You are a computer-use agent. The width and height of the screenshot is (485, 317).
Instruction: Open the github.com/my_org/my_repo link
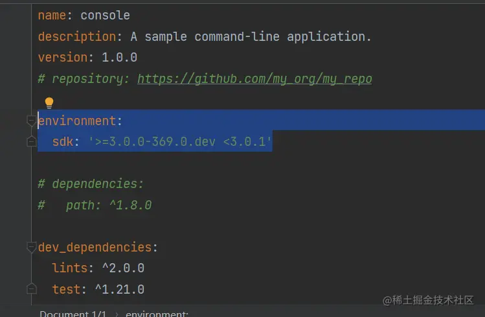[x=254, y=78]
